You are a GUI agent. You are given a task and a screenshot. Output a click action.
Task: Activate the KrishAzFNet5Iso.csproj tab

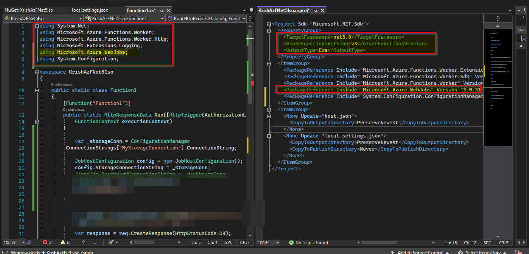pyautogui.click(x=284, y=10)
